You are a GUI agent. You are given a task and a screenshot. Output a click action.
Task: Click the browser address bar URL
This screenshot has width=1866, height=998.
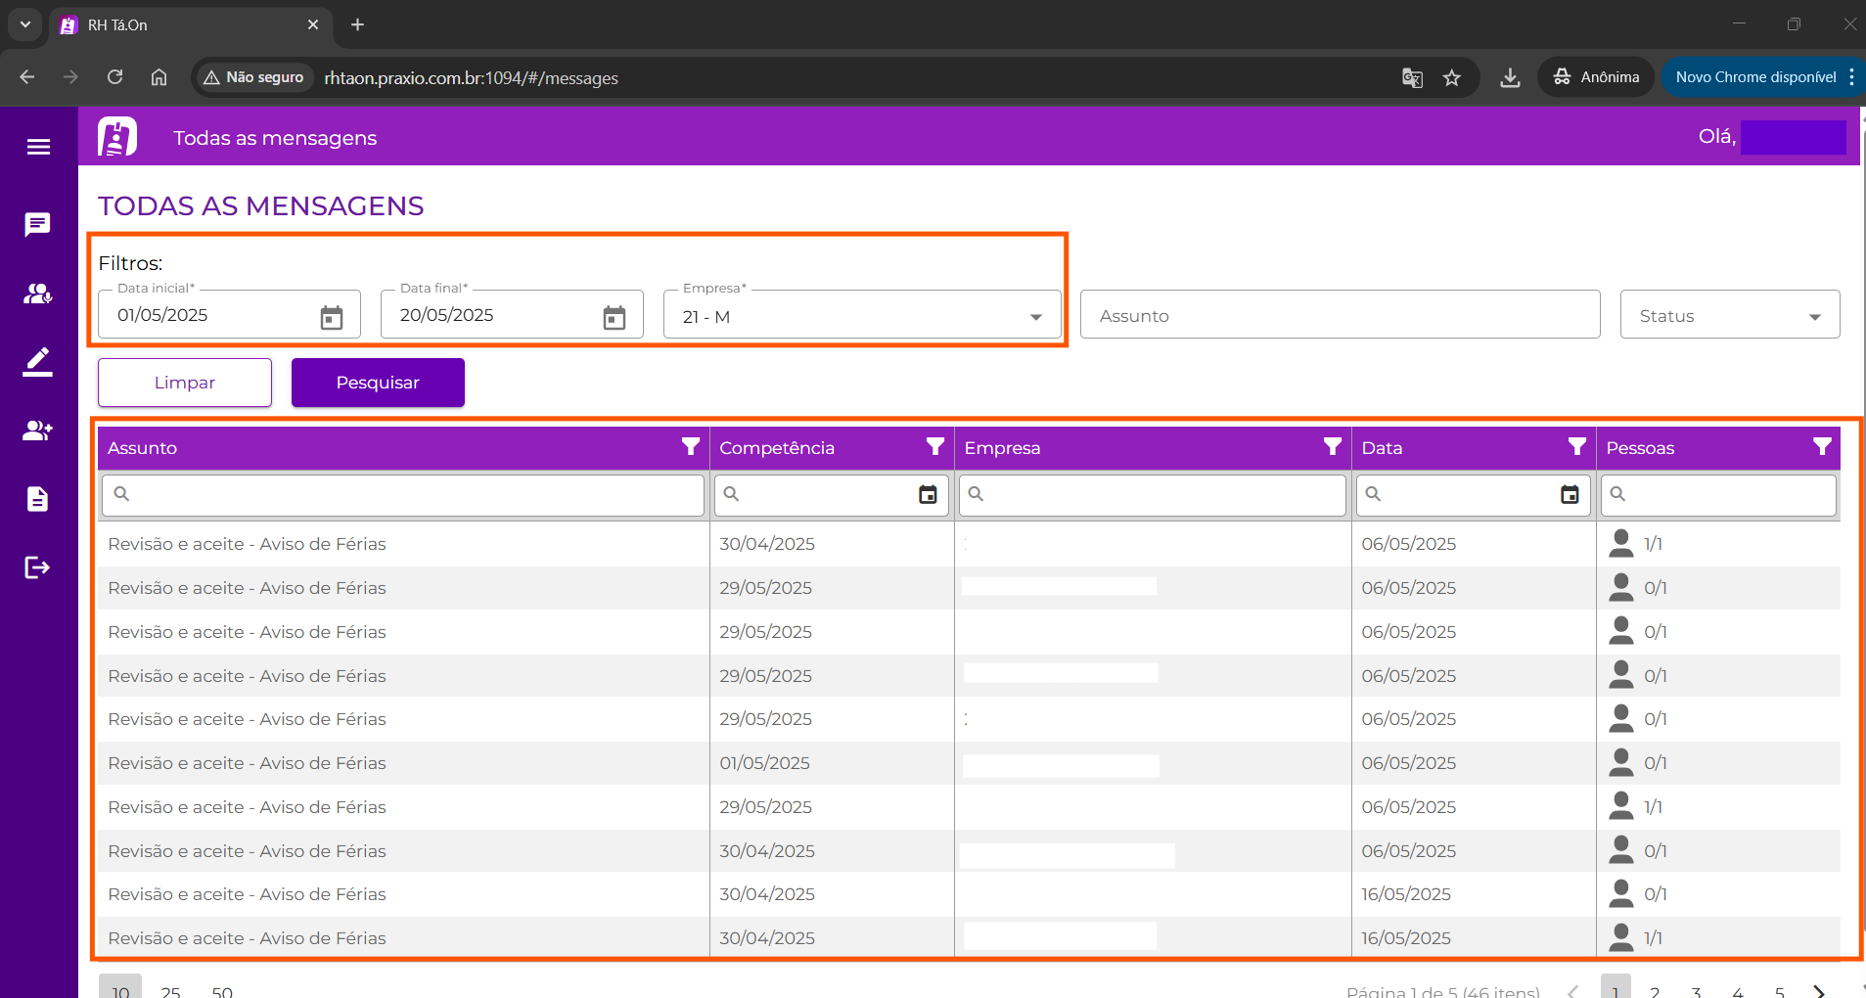coord(472,78)
